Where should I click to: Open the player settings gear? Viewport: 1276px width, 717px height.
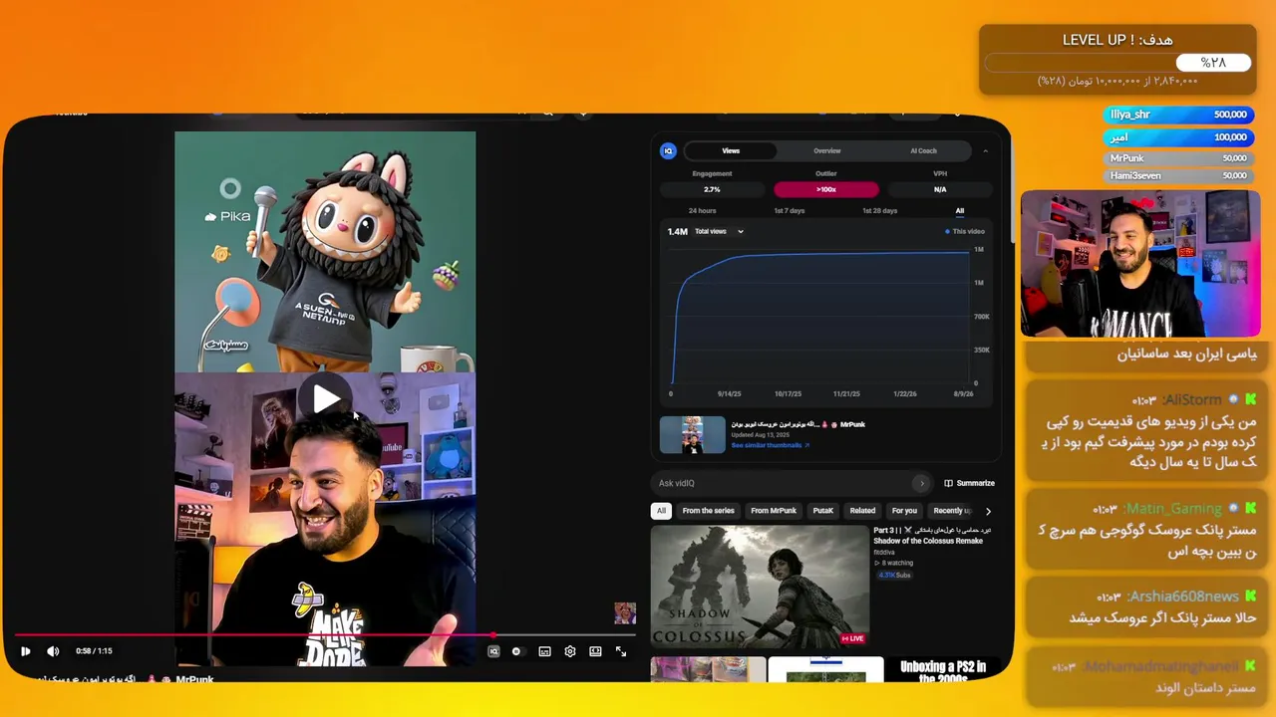570,651
